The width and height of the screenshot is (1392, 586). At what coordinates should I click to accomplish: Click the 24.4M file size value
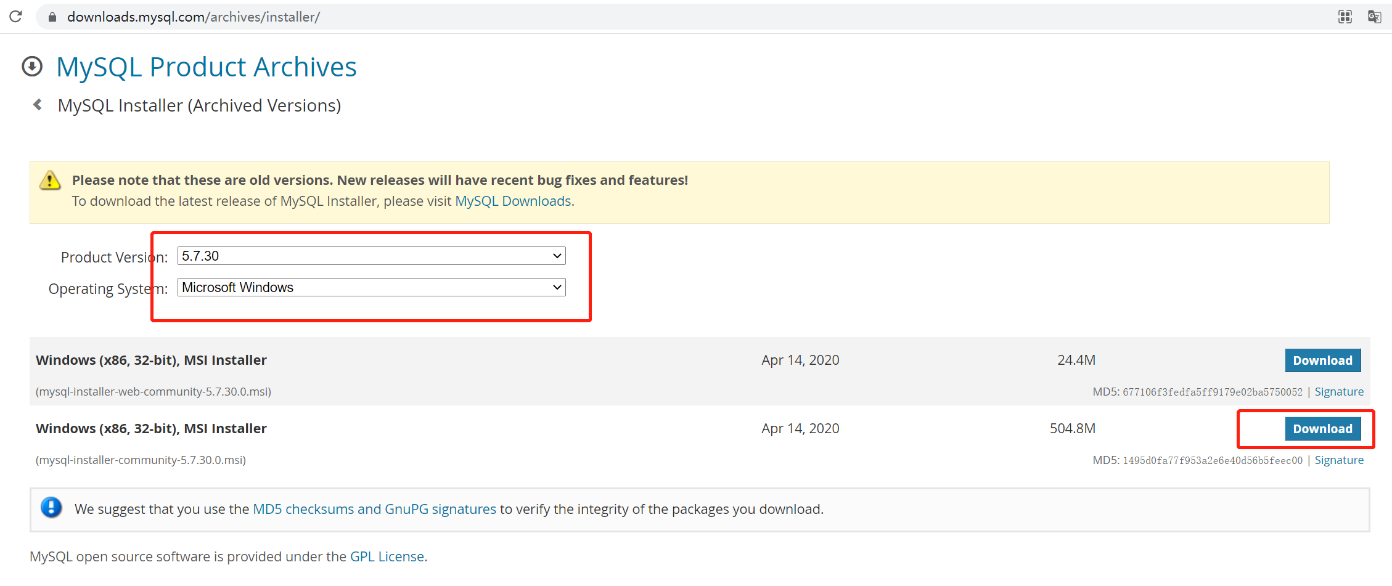(1076, 360)
